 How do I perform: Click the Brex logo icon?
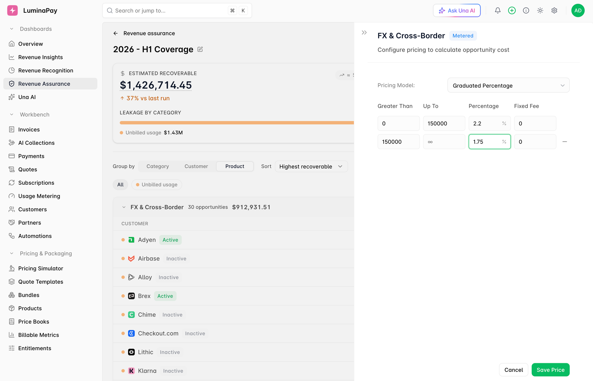click(x=131, y=296)
